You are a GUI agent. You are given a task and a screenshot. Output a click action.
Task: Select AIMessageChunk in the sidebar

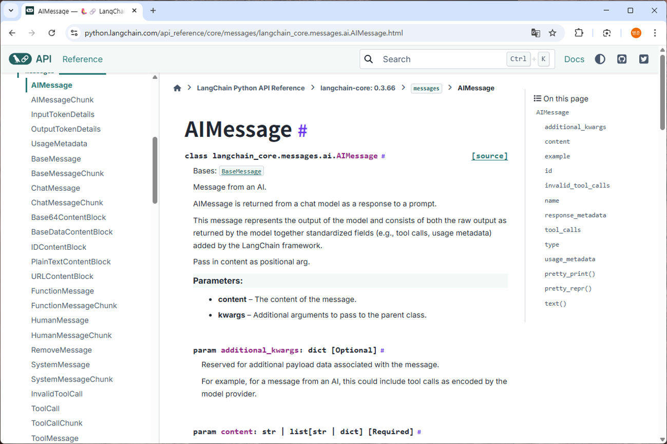(63, 100)
